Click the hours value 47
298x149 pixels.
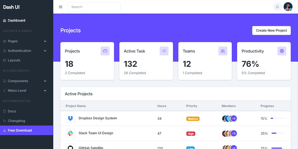coord(159,134)
